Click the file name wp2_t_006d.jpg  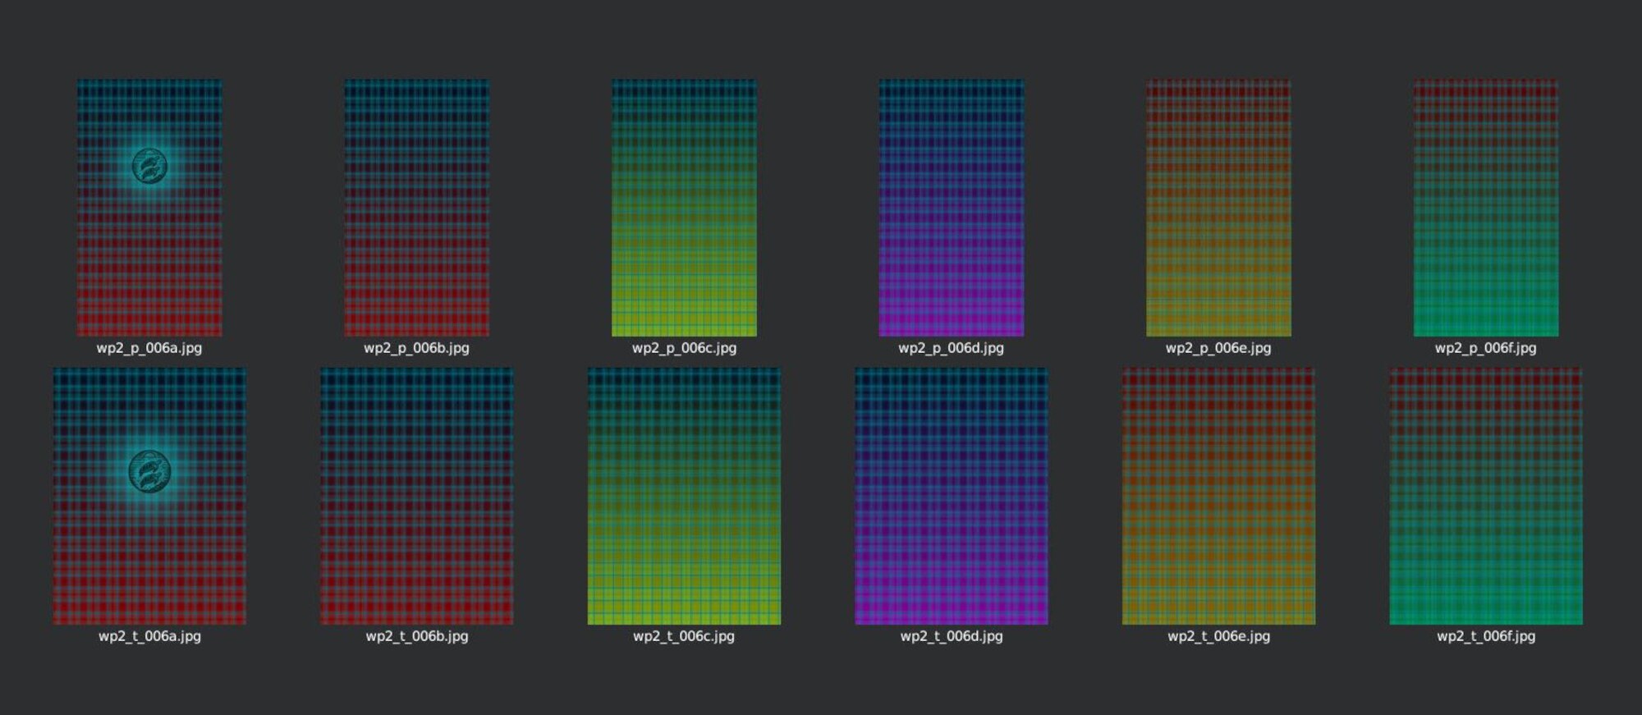(952, 636)
